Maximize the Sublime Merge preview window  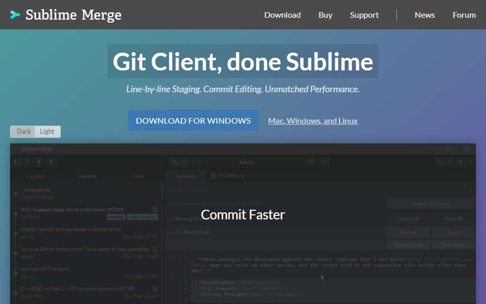(x=449, y=149)
